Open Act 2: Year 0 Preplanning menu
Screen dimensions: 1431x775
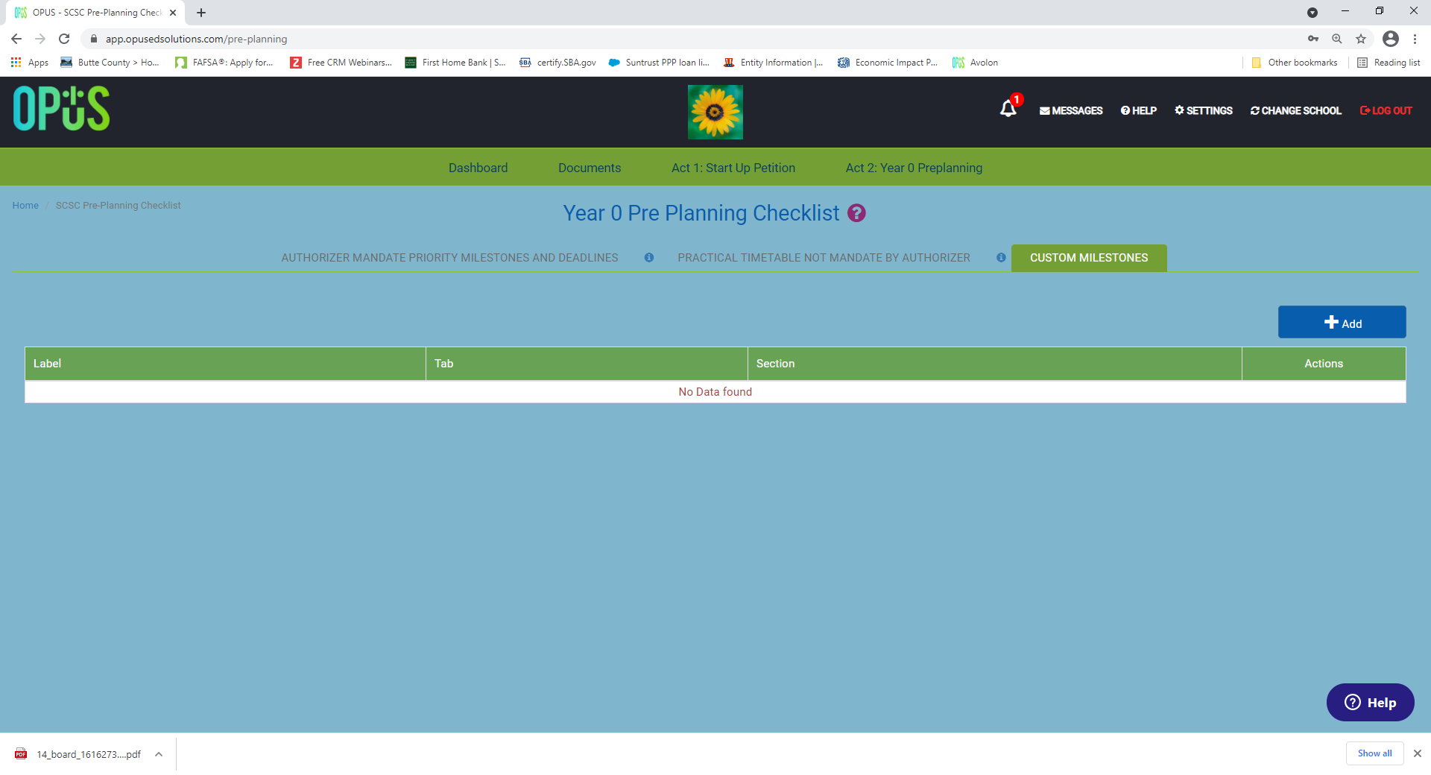[914, 168]
